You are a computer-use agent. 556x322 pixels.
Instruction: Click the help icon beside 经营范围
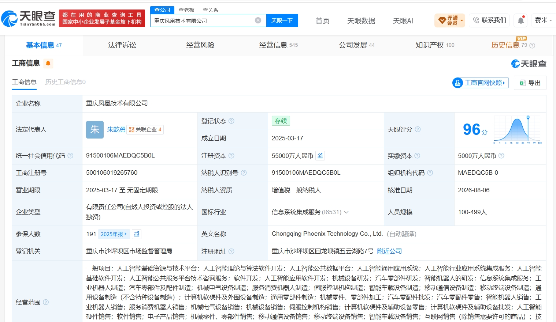46,302
